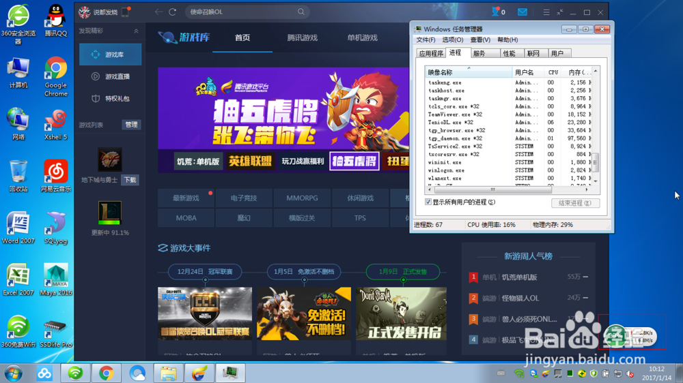This screenshot has width=683, height=383.
Task: Open 游戏直播 in the sidebar
Action: coord(110,76)
